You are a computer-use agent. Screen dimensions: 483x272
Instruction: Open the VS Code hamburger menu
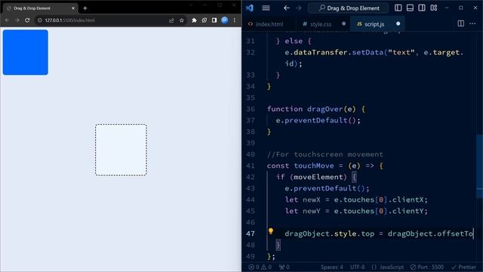point(266,8)
